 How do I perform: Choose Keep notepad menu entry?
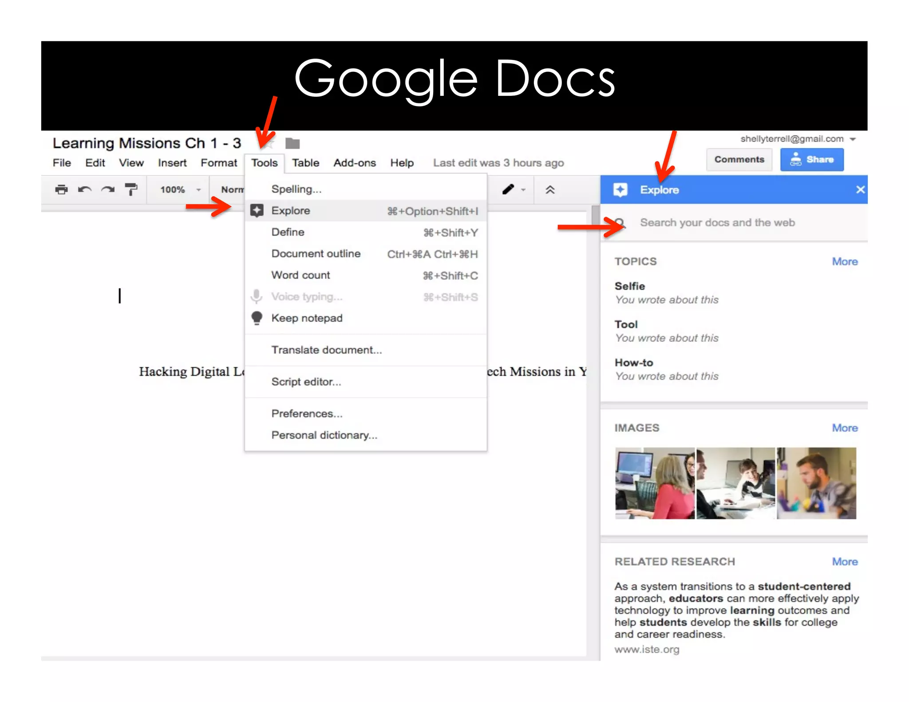coord(366,318)
